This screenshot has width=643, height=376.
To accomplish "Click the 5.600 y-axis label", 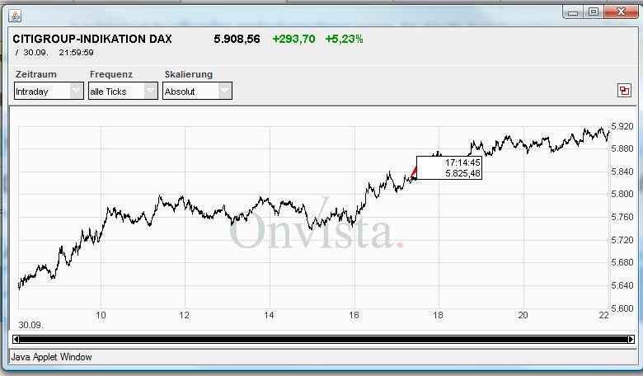I will 622,308.
